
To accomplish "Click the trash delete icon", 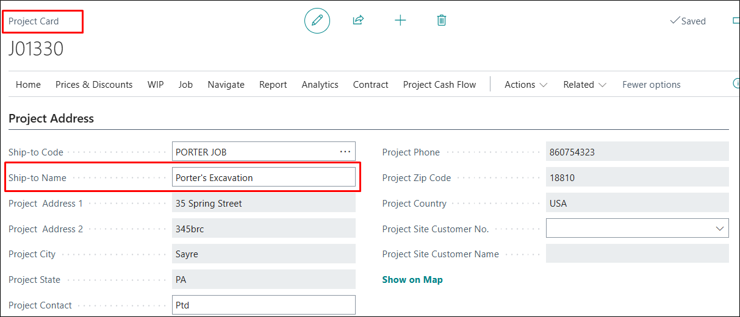I will click(x=442, y=21).
